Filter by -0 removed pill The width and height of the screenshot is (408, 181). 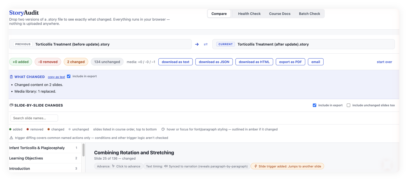point(48,62)
